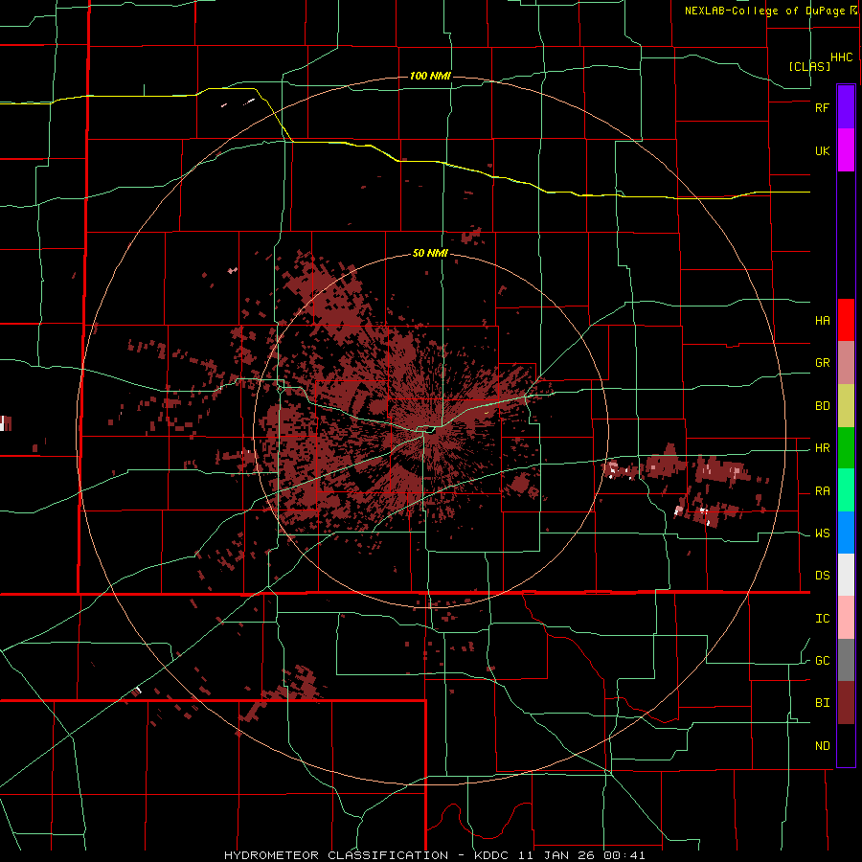The image size is (862, 862).
Task: Click the BD legend label
Action: 823,406
